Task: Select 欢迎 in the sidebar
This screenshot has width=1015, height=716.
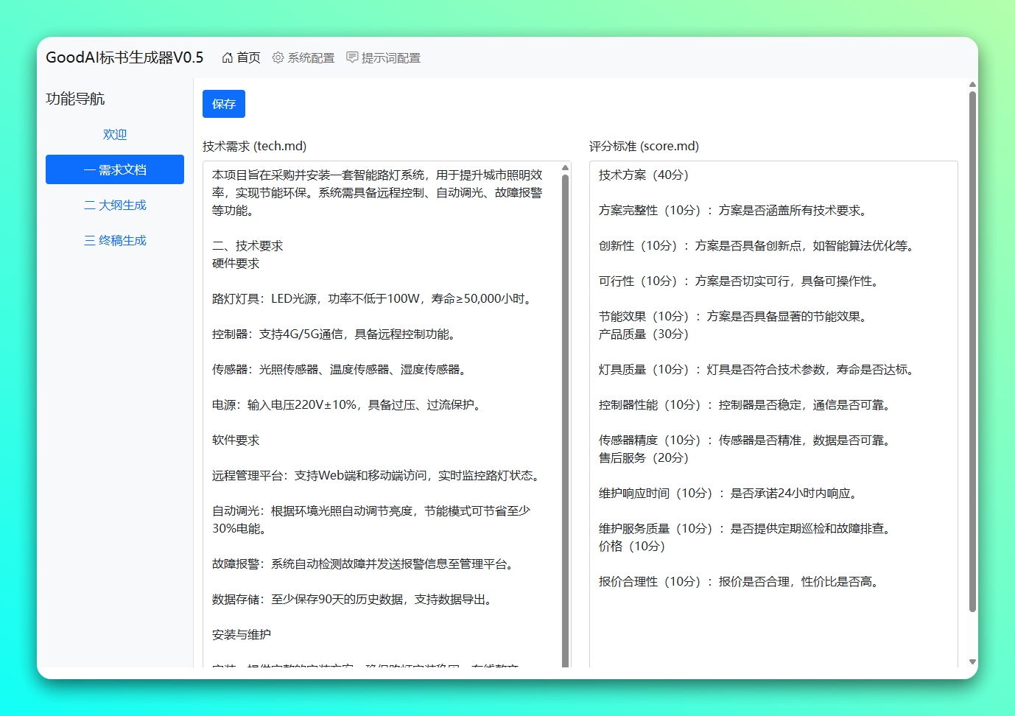Action: tap(115, 134)
